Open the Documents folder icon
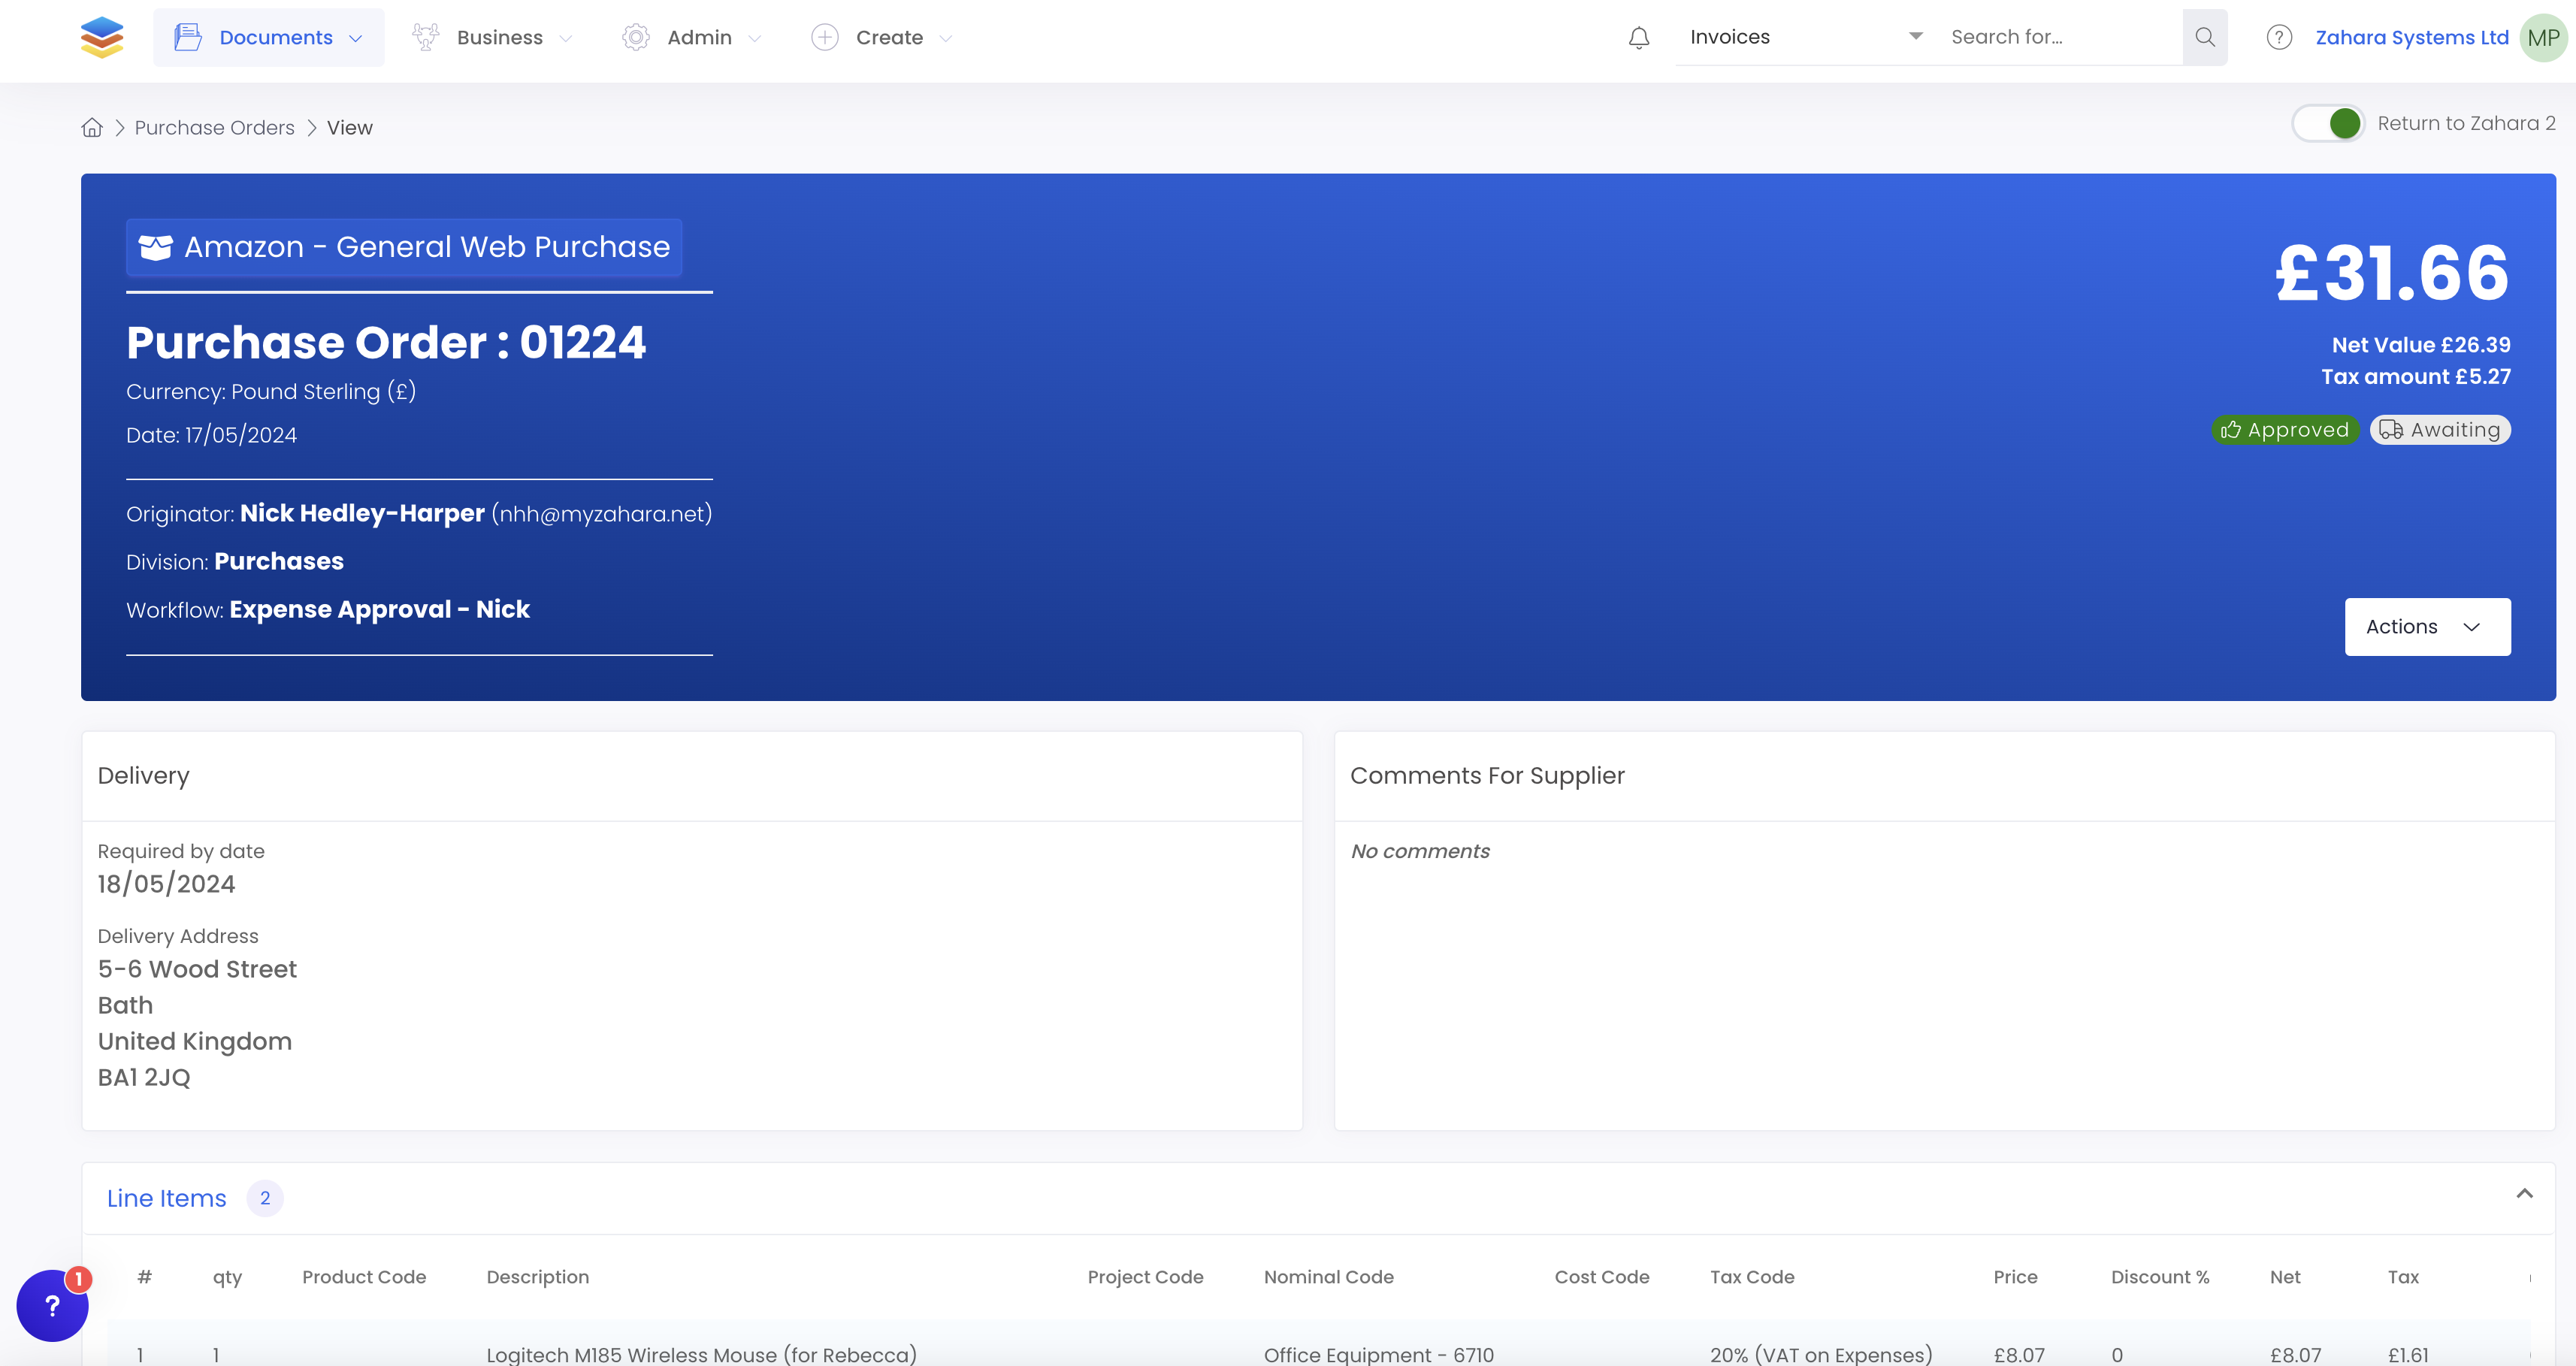The image size is (2576, 1366). 187,37
